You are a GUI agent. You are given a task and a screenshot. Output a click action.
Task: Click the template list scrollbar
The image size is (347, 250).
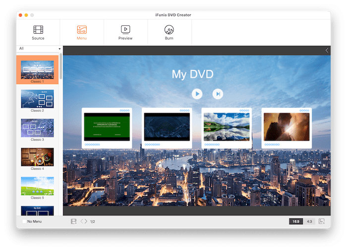61,67
